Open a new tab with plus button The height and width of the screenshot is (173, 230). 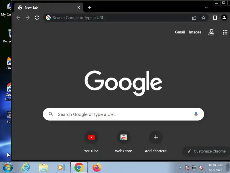(x=90, y=7)
